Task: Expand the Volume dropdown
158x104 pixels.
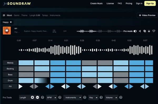Action: point(111,98)
